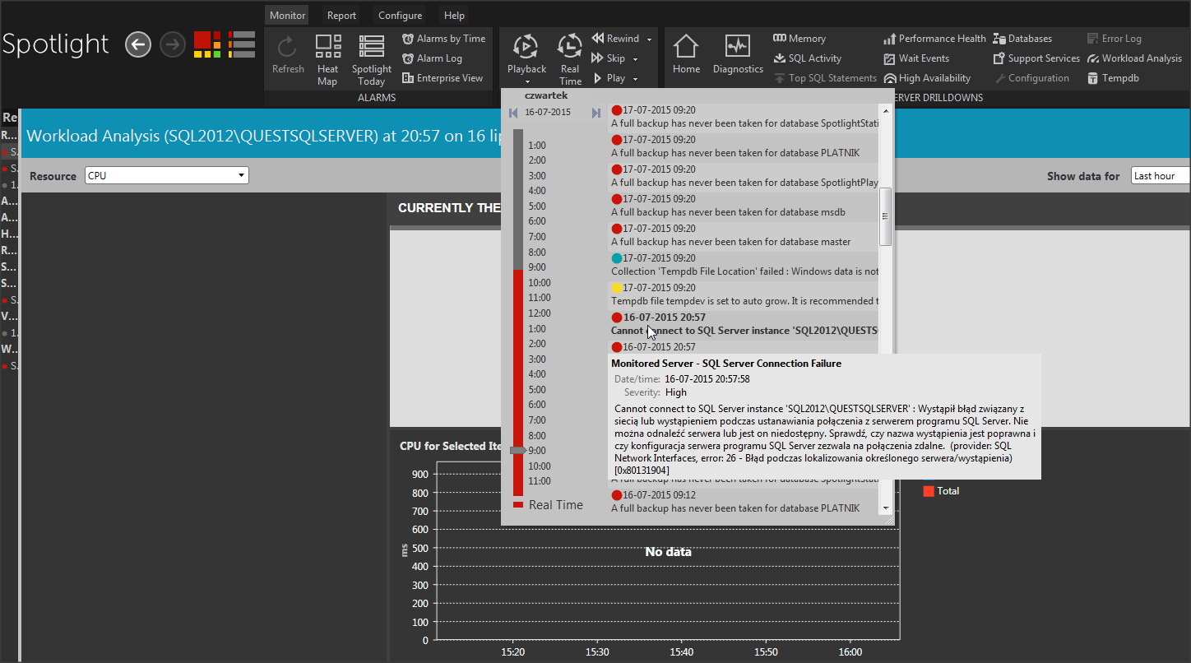Open the Error Log drilldown

tap(1115, 39)
